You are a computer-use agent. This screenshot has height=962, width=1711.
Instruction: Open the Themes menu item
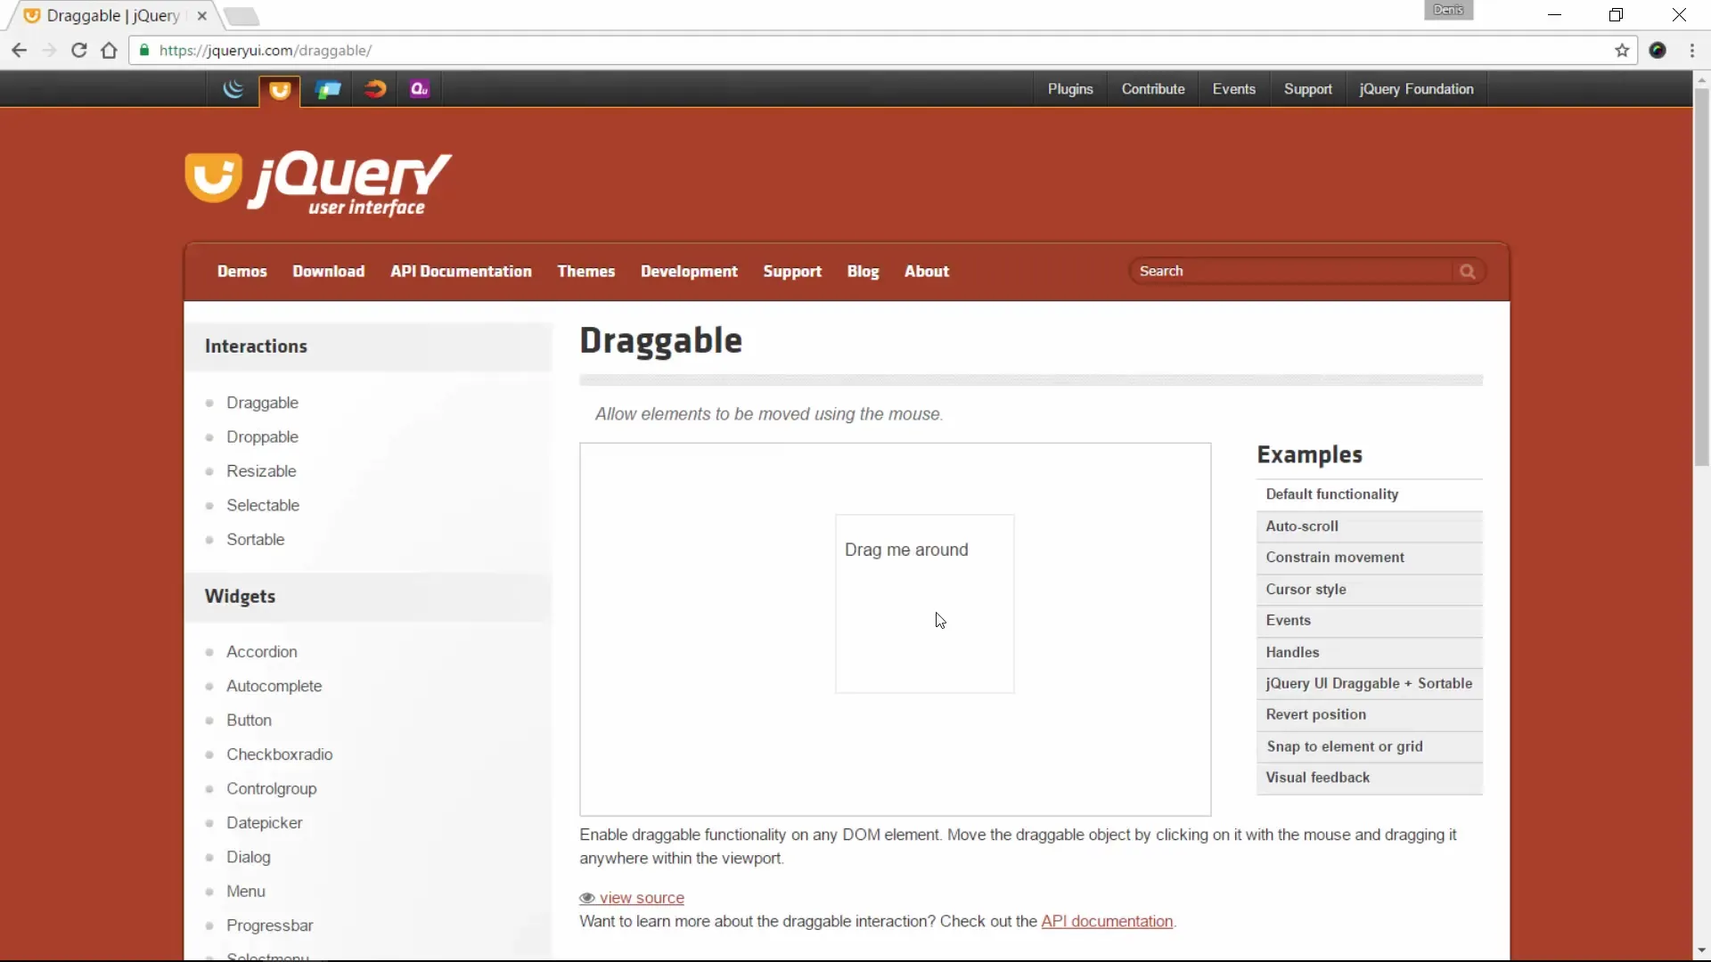tap(586, 272)
